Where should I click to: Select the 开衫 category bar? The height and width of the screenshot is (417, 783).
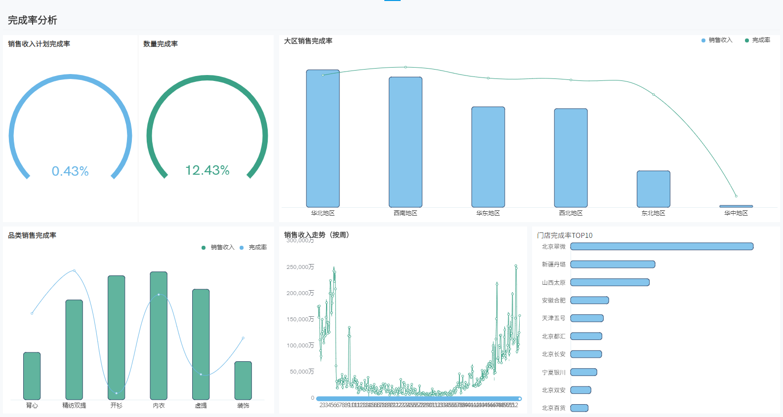116,338
